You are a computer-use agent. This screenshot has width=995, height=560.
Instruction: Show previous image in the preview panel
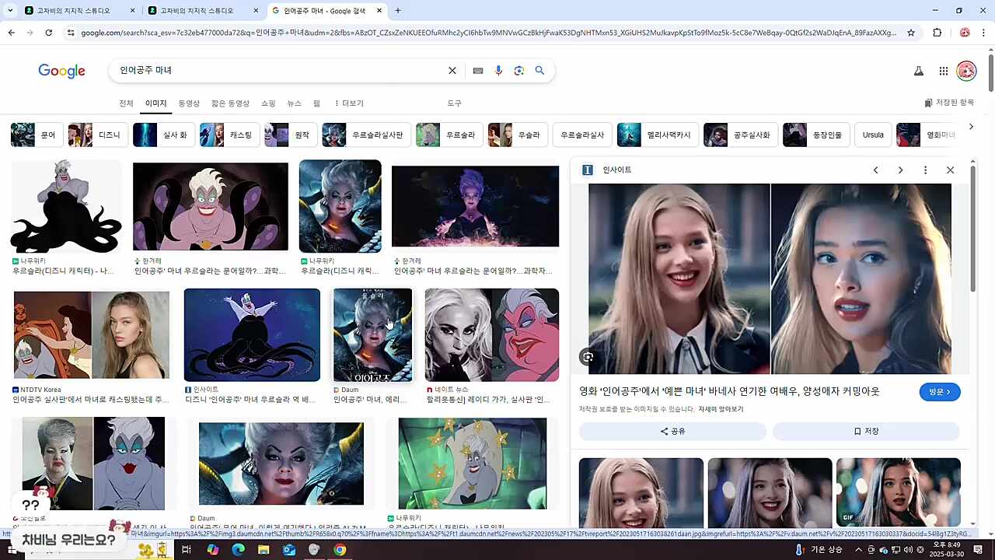tap(875, 170)
